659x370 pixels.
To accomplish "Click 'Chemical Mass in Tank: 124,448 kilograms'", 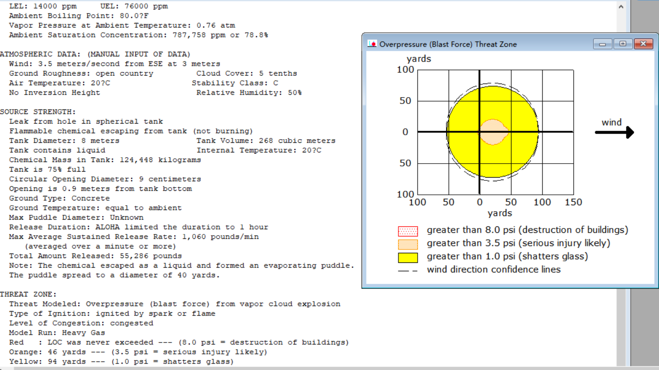I will (x=105, y=160).
